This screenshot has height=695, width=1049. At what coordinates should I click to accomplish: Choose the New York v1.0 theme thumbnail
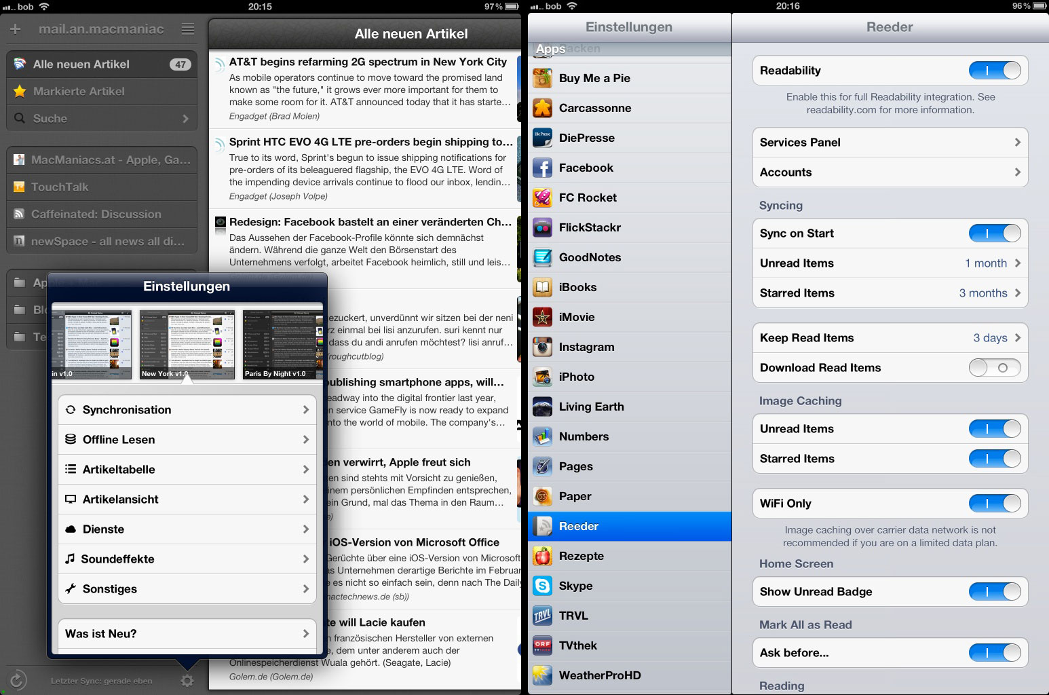pos(187,344)
